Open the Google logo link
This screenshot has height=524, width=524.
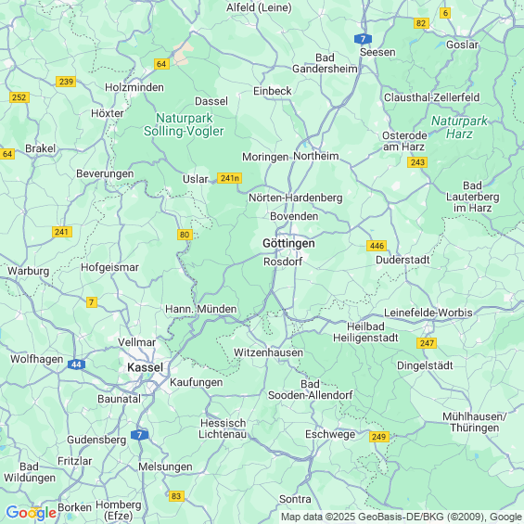coord(32,513)
